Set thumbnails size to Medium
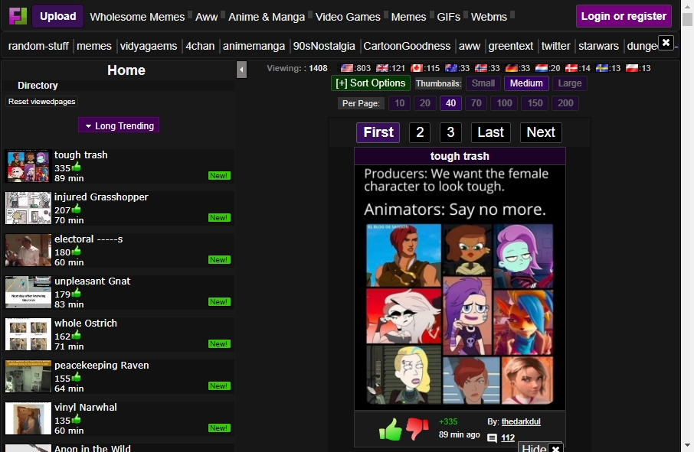This screenshot has width=694, height=452. [525, 83]
